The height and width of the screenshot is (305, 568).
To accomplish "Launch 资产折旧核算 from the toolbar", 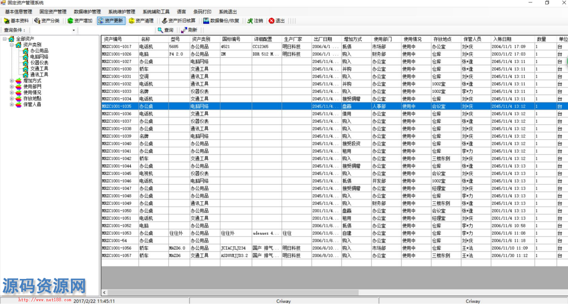I will [179, 21].
